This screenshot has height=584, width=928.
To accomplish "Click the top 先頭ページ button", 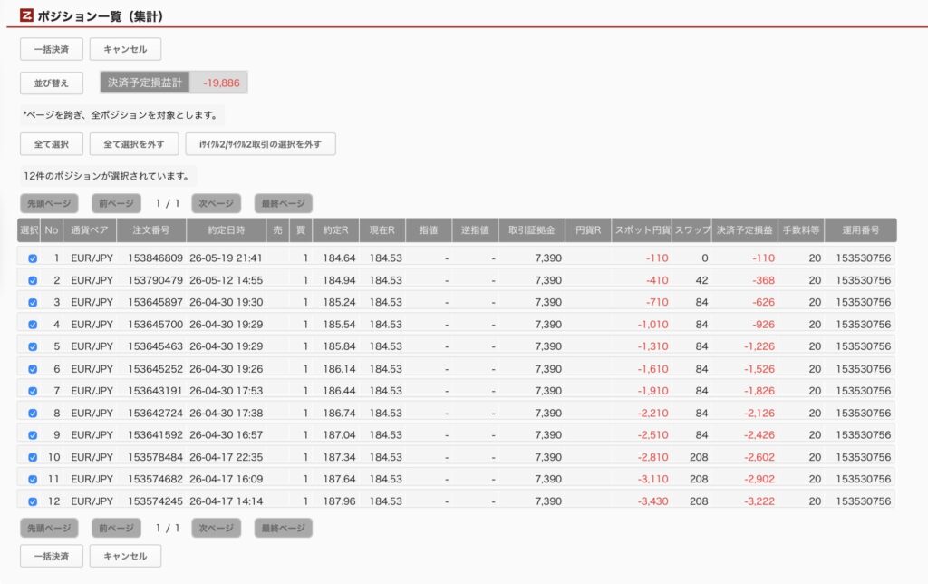I will (x=49, y=203).
